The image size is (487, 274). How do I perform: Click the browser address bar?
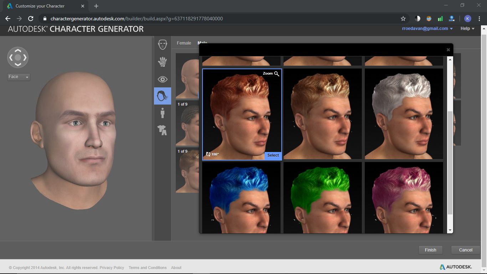point(224,19)
